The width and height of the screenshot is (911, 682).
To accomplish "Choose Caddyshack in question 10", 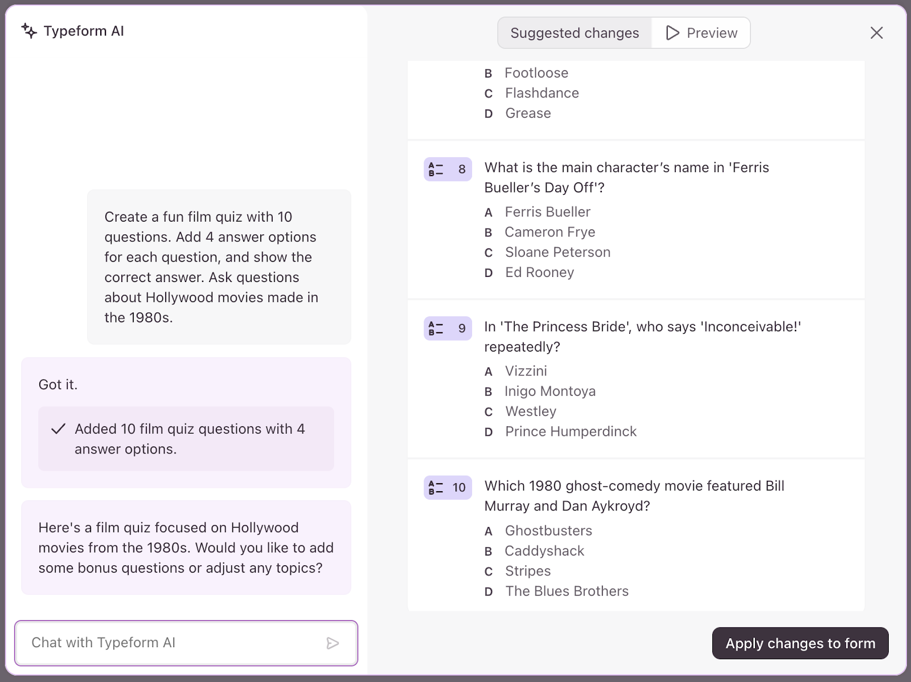I will (x=544, y=551).
